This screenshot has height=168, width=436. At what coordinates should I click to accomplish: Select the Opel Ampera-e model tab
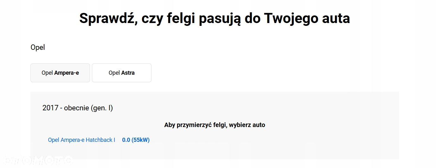click(60, 73)
